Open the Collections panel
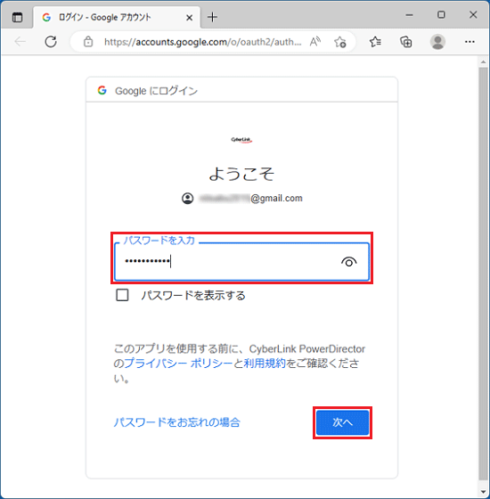 [x=406, y=42]
